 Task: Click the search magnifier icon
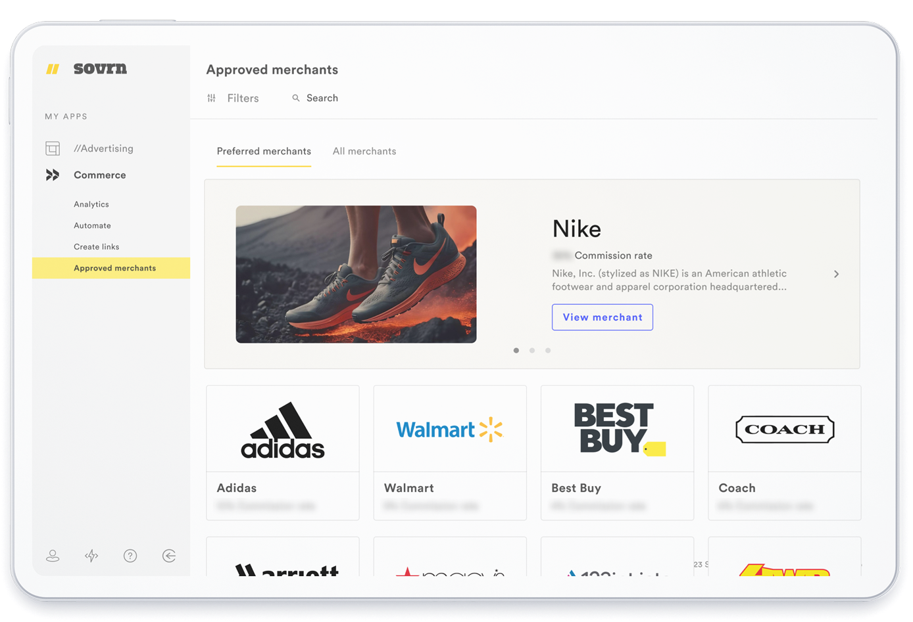296,98
